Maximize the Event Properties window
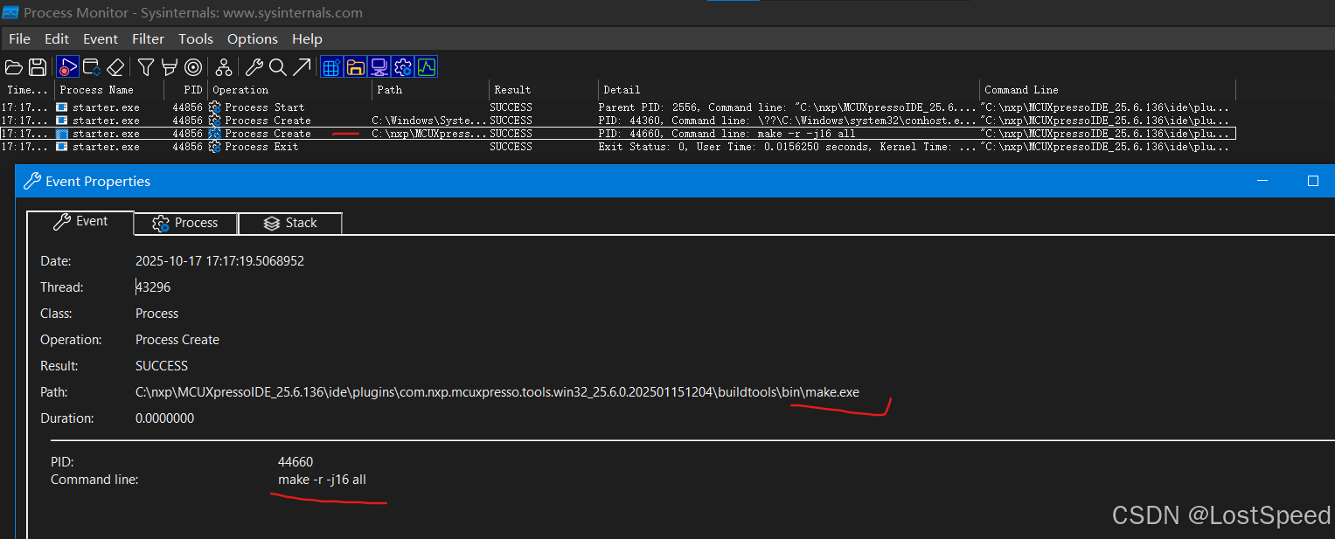The height and width of the screenshot is (539, 1335). pyautogui.click(x=1312, y=181)
